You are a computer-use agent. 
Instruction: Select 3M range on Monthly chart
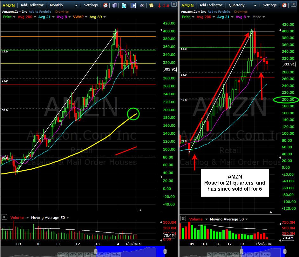pos(87,254)
